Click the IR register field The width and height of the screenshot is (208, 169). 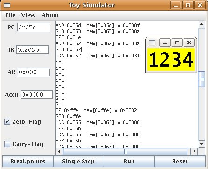point(33,49)
